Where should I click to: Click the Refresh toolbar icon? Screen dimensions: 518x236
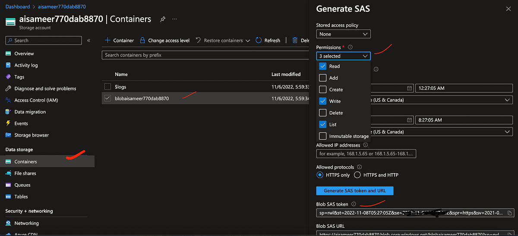(259, 40)
